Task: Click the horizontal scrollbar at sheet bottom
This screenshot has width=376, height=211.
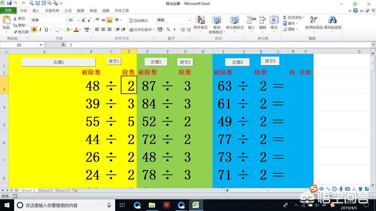Action: pyautogui.click(x=267, y=190)
